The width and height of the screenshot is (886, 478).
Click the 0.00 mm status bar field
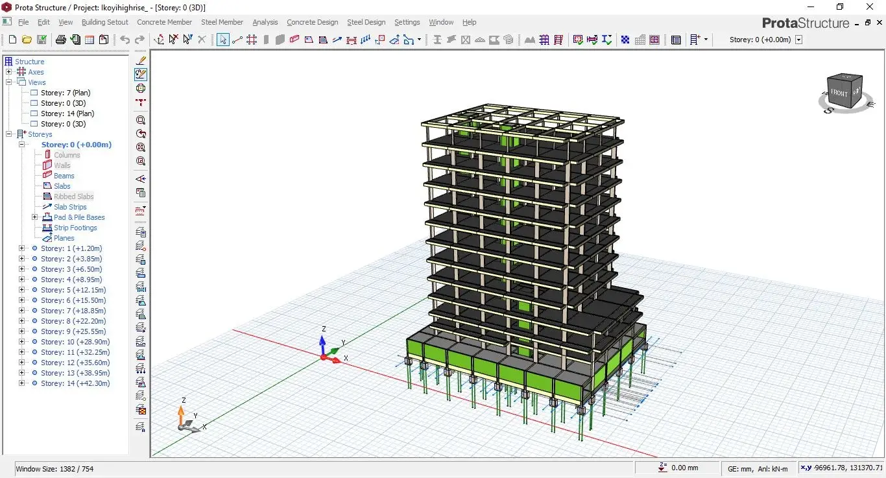click(x=684, y=468)
